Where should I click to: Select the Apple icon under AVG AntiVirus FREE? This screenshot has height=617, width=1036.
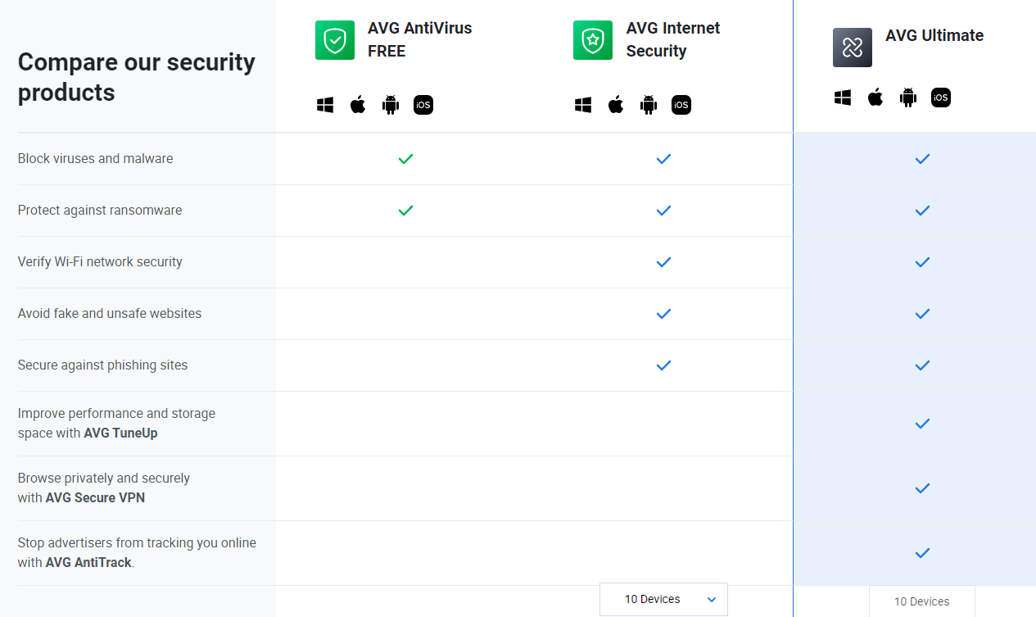click(358, 105)
